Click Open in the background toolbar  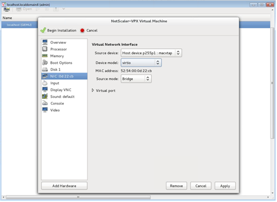(x=24, y=9)
